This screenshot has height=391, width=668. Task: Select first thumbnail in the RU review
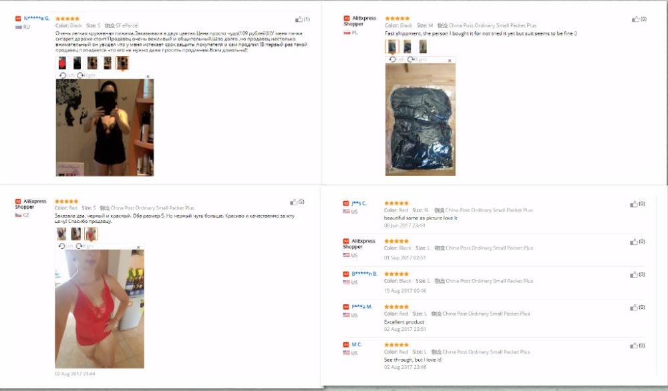pos(62,63)
